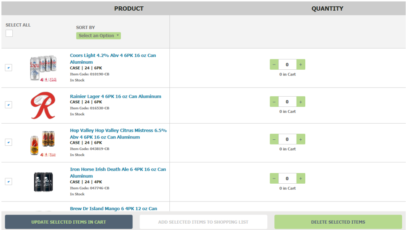Open Brew Dr Island Mango product link
The width and height of the screenshot is (406, 230).
coord(113,209)
